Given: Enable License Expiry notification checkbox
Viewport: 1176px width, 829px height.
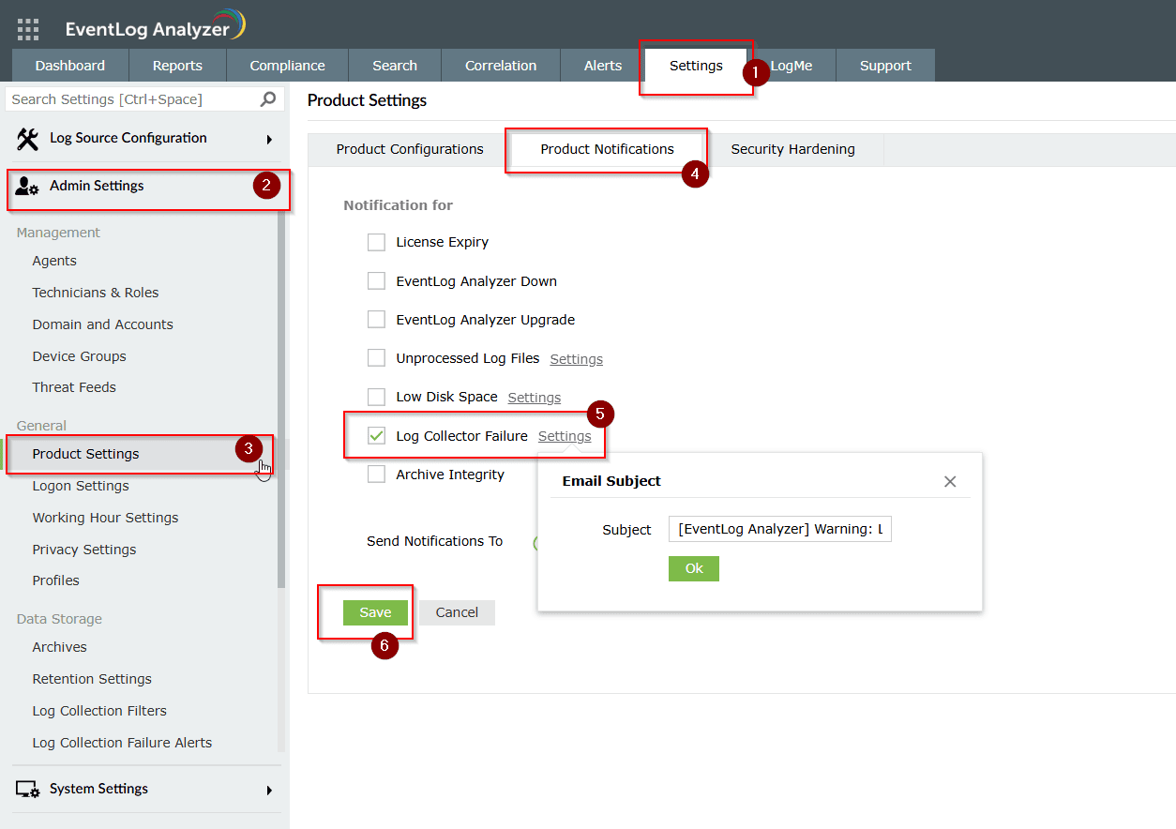Looking at the screenshot, I should (376, 242).
